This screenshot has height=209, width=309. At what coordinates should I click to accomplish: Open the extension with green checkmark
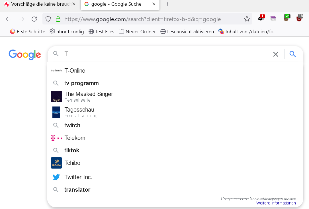coord(287,18)
